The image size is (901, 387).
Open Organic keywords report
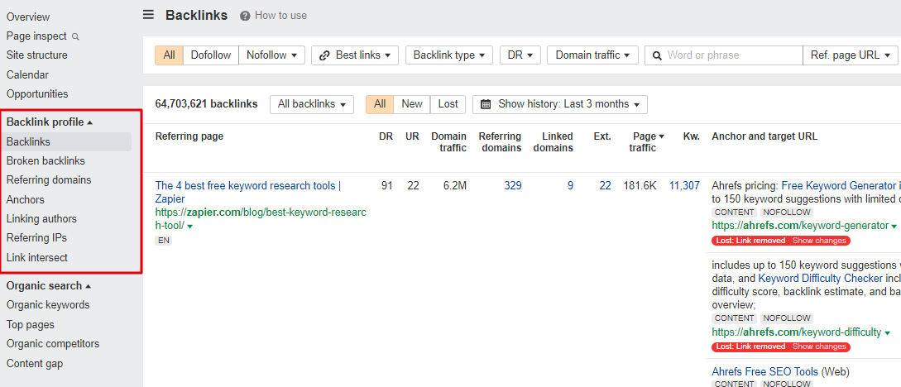click(x=48, y=305)
